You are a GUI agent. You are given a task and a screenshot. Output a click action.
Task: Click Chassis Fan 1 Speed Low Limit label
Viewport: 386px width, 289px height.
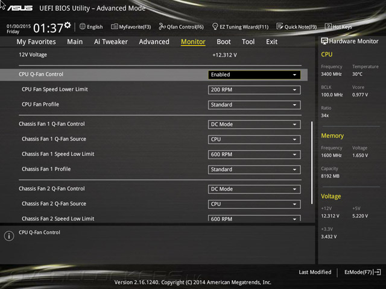[x=58, y=154]
